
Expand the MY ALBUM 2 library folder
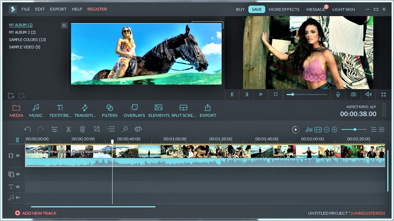(x=23, y=32)
